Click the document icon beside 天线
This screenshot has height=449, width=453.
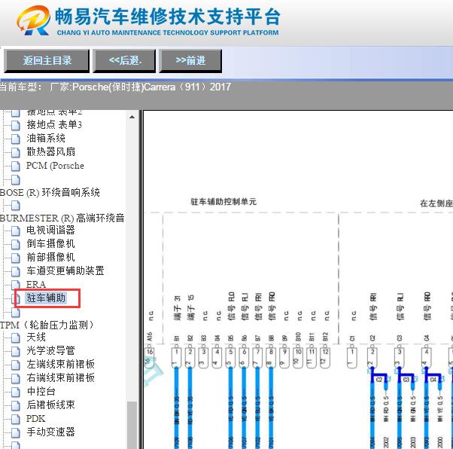16,338
